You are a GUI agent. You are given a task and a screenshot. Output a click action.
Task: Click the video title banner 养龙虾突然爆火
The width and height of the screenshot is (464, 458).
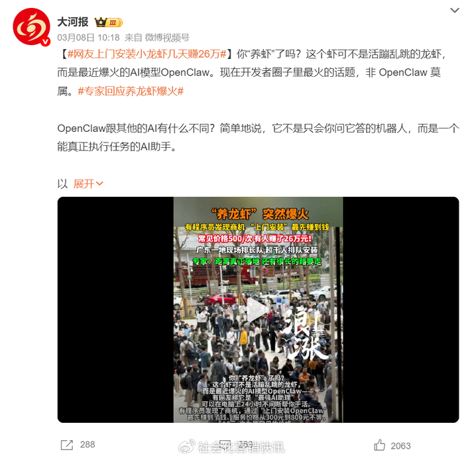pyautogui.click(x=260, y=214)
